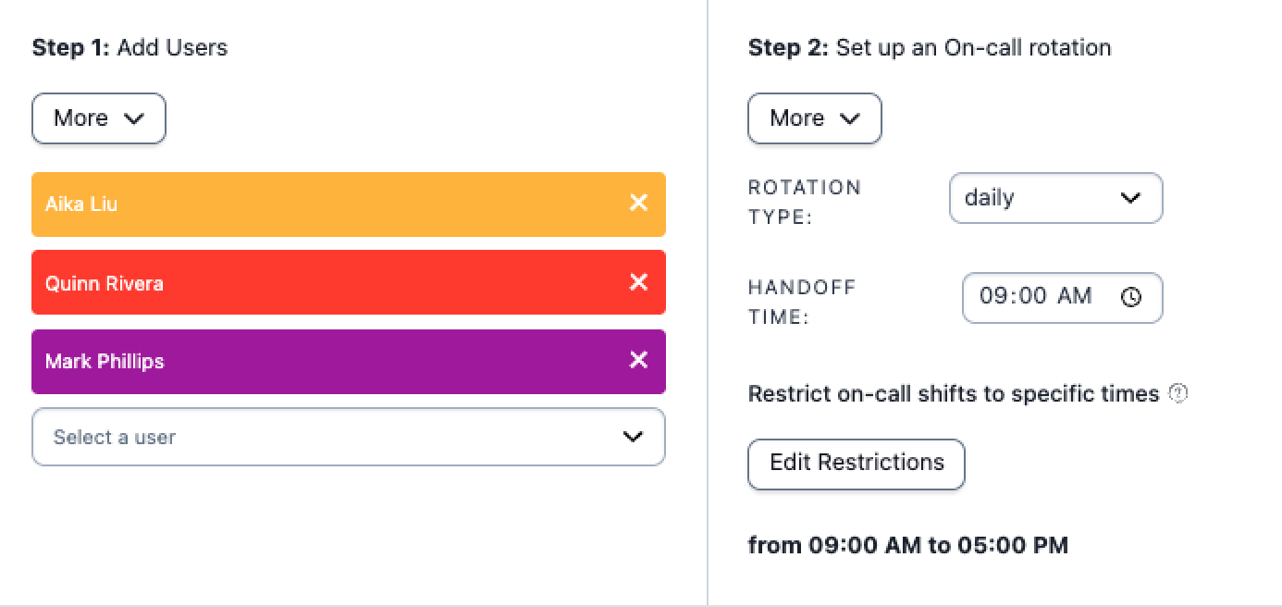1282x607 pixels.
Task: Click the Step 1: Add Users heading
Action: [129, 48]
